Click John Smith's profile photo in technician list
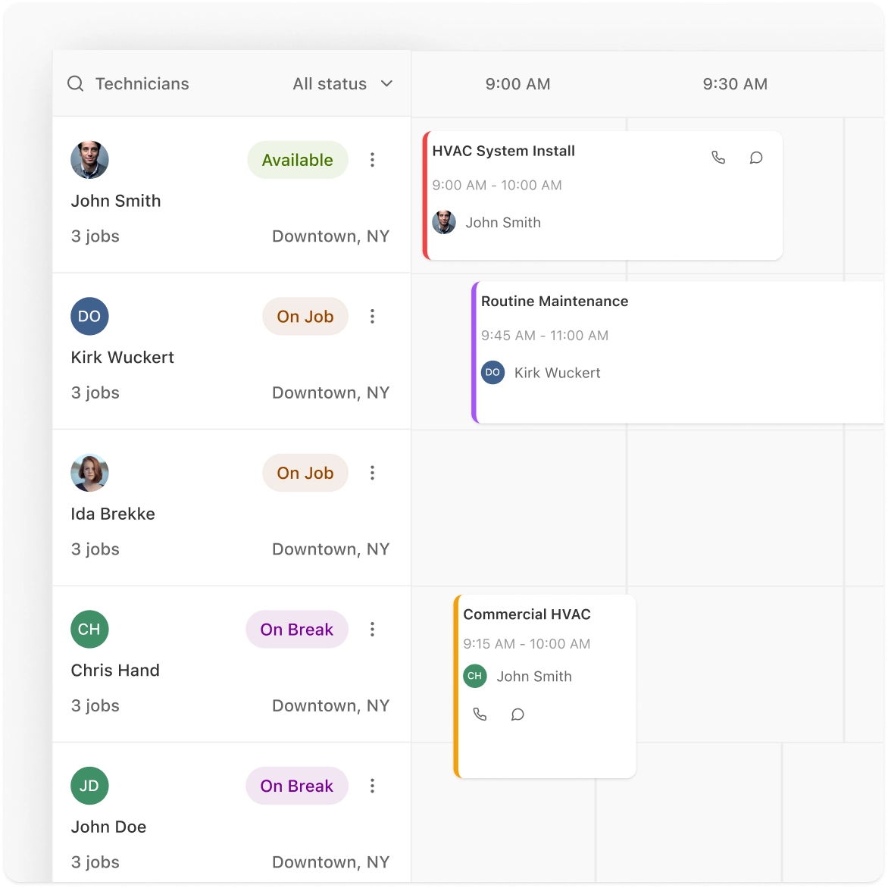The image size is (888, 888). 89,160
